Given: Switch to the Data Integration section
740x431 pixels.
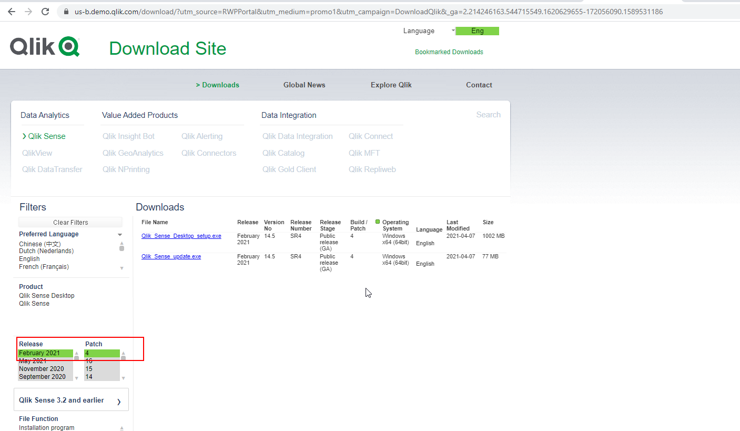Looking at the screenshot, I should [289, 115].
